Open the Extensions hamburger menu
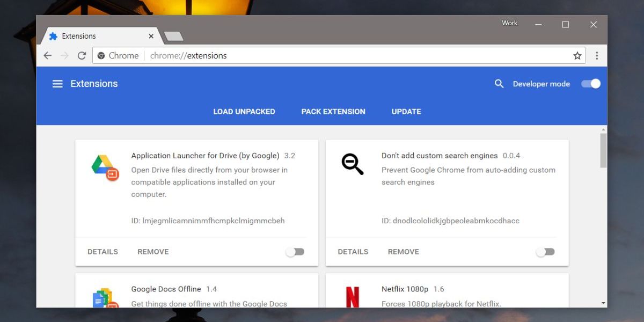The width and height of the screenshot is (644, 322). (x=57, y=84)
